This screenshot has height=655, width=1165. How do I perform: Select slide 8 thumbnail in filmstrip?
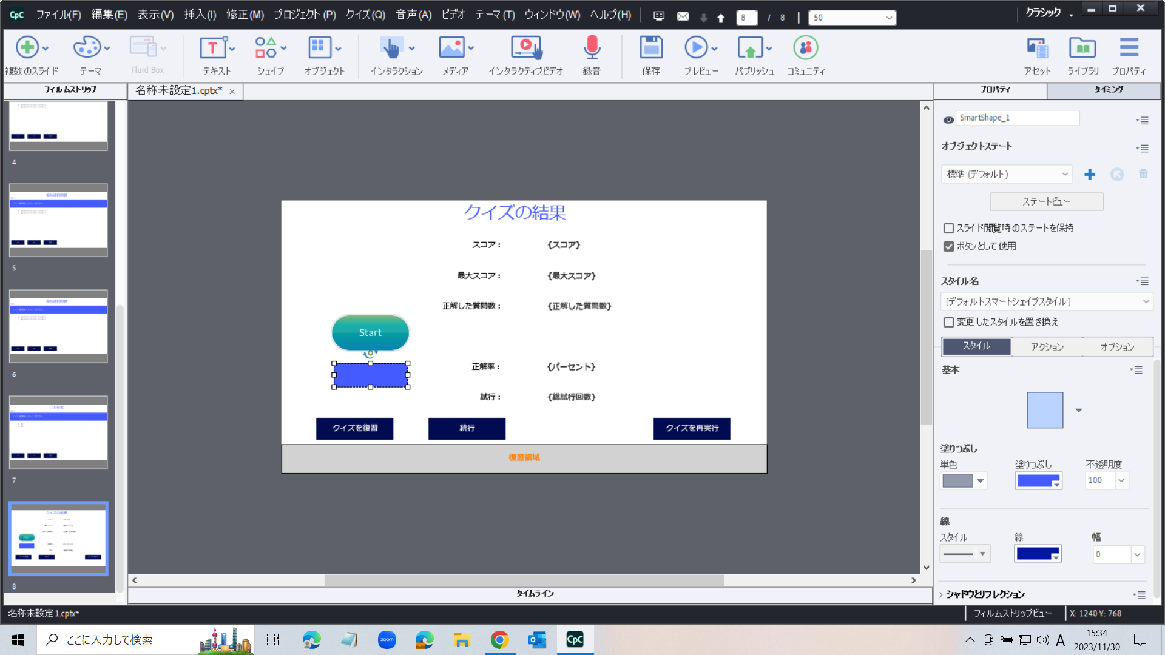(58, 538)
